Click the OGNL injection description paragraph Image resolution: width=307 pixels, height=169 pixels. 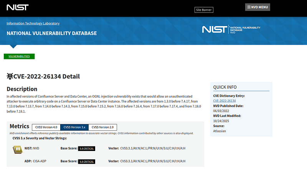pos(104,104)
